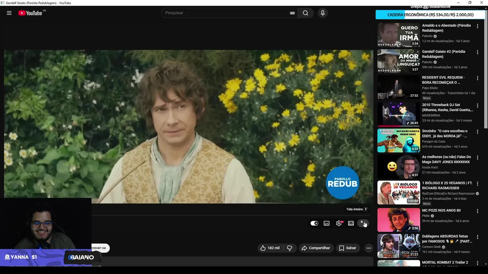Screen dimensions: 488x274
Task: Enter fullscreen with Tela inteira button
Action: [363, 223]
